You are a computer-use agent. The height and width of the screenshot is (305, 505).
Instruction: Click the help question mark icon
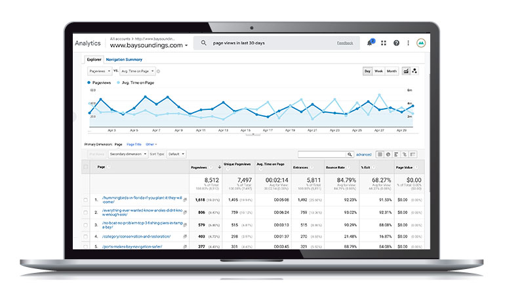[x=396, y=43]
